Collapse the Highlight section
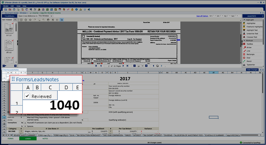 pos(244,20)
